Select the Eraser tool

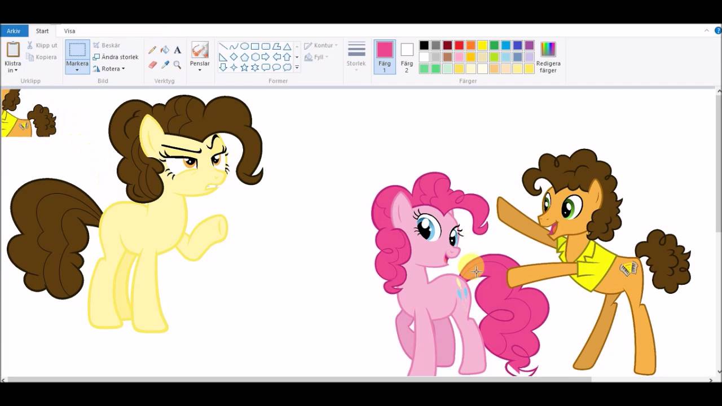click(152, 65)
